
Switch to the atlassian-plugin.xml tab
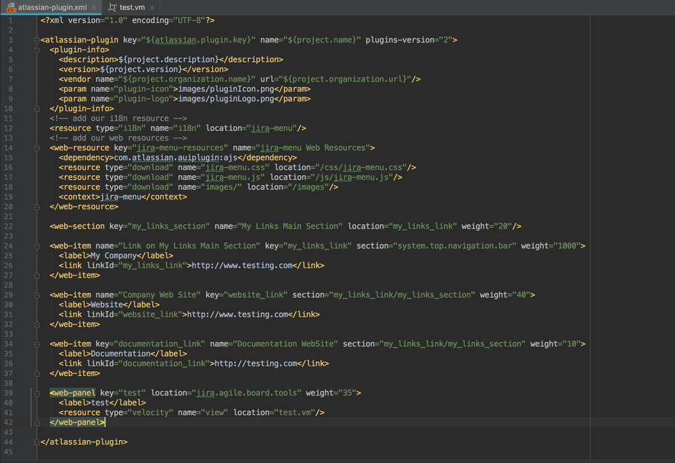pyautogui.click(x=51, y=7)
